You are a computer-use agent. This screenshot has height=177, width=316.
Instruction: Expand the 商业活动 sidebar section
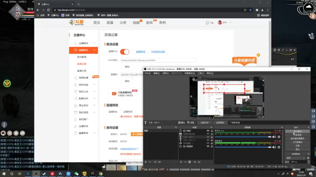coord(94,105)
